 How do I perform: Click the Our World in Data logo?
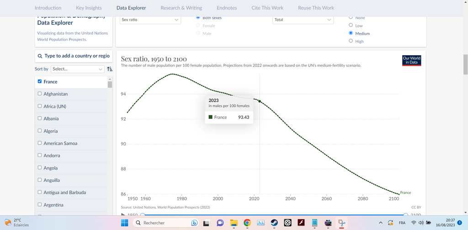411,61
